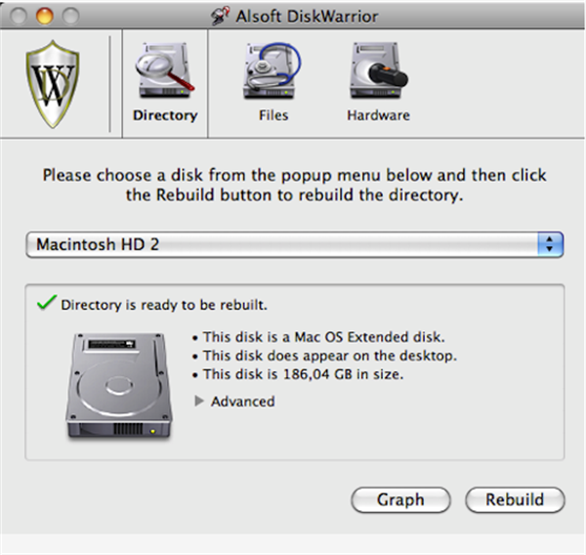Click 'This disk is 186,04 GB in size.'
Image resolution: width=586 pixels, height=555 pixels.
[304, 374]
